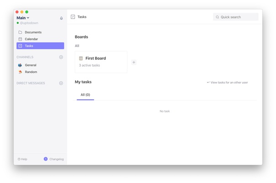Screen dimensions: 276x183
Task: Click the Changelog notification badge
Action: 46,159
